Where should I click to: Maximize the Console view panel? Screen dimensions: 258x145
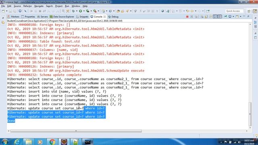tap(248, 16)
